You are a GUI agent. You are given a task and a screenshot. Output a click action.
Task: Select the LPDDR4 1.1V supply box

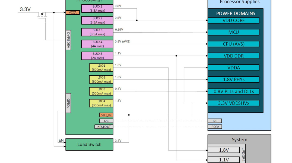pyautogui.click(x=224, y=160)
